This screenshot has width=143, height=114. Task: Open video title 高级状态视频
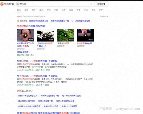[63, 44]
